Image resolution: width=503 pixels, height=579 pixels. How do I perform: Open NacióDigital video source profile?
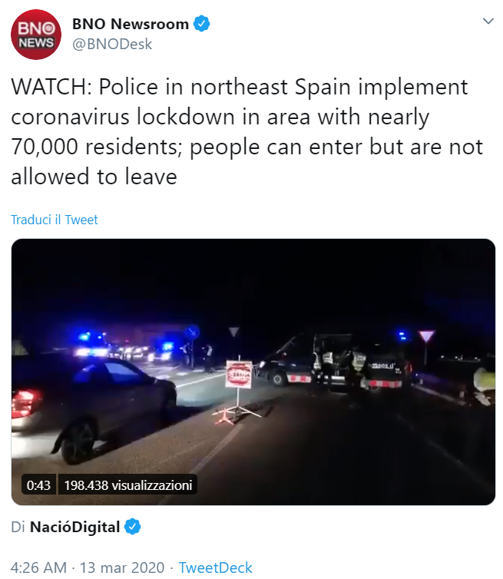pyautogui.click(x=75, y=527)
